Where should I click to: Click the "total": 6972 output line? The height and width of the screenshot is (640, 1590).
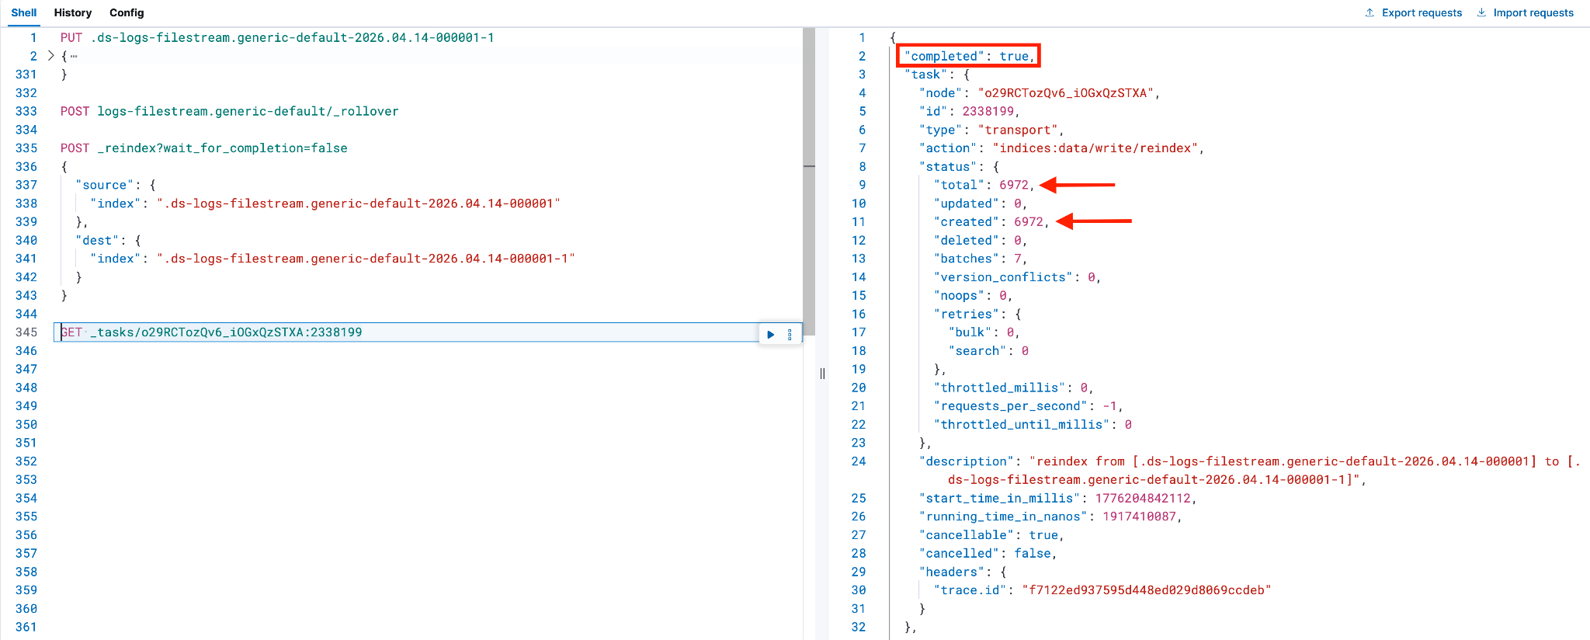984,185
